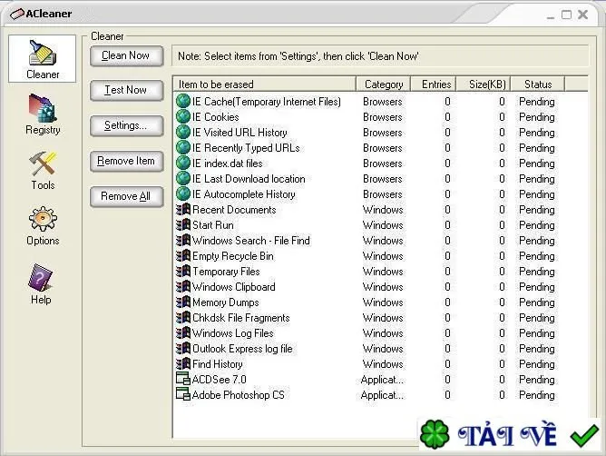This screenshot has height=456, width=606.
Task: Select the 'IE Recently Typed URLs' text
Action: pyautogui.click(x=246, y=148)
